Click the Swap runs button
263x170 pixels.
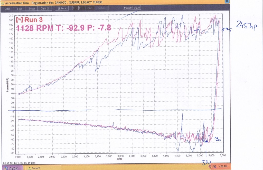(x=32, y=8)
